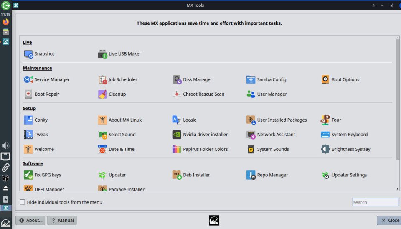Screen dimensions: 401x229
Task: Launch Boot Repair
Action: 41,94
